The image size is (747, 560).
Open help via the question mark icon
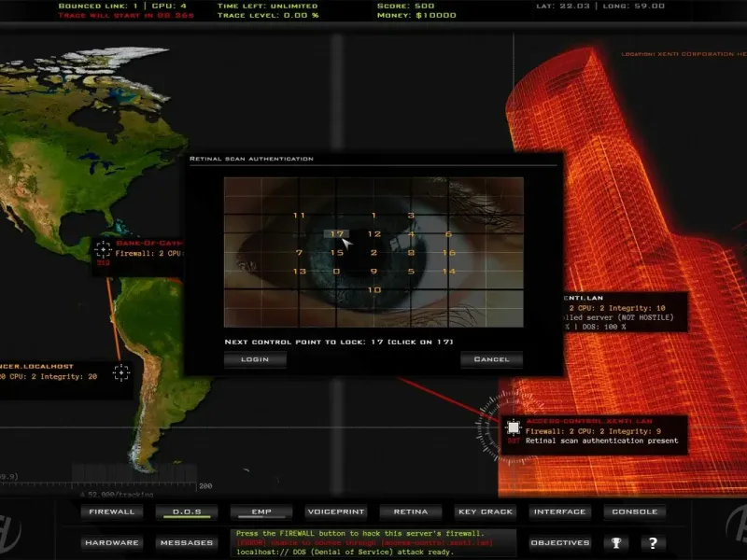tap(653, 543)
